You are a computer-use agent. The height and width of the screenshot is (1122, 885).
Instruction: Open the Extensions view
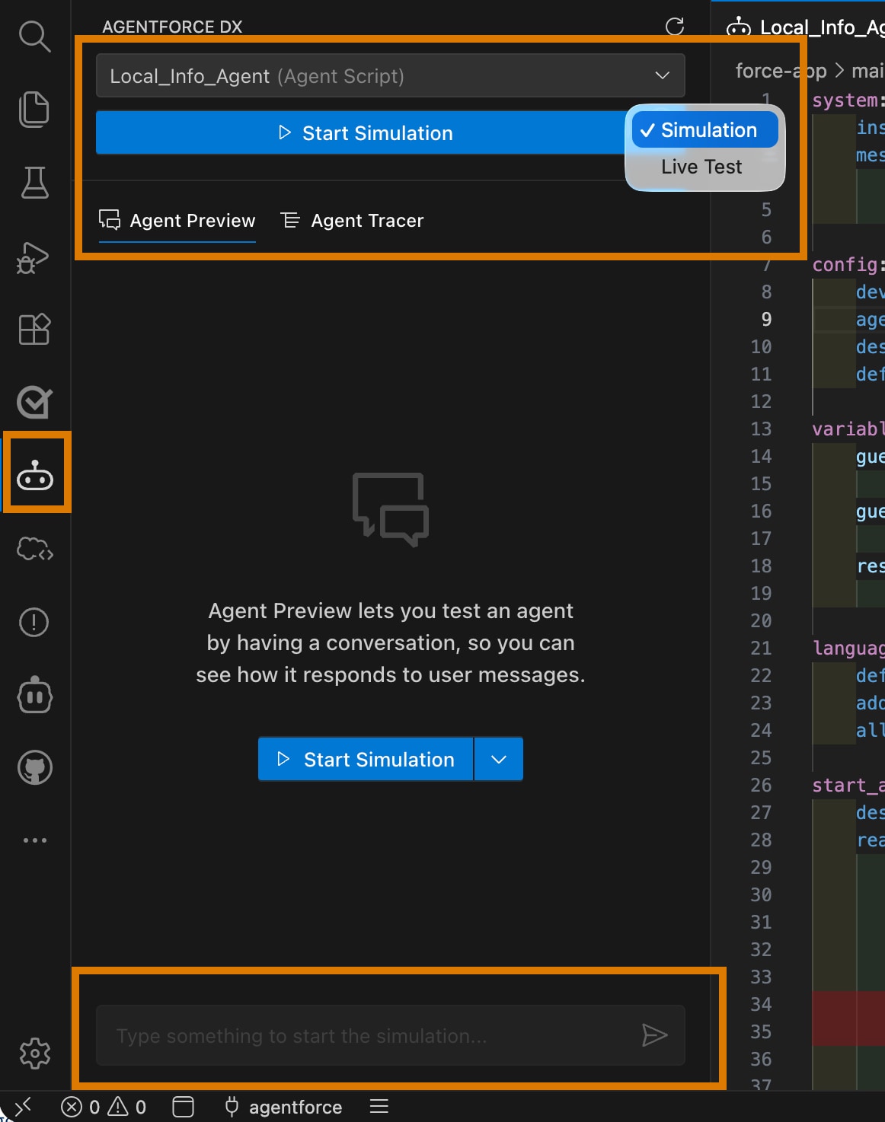pos(34,330)
